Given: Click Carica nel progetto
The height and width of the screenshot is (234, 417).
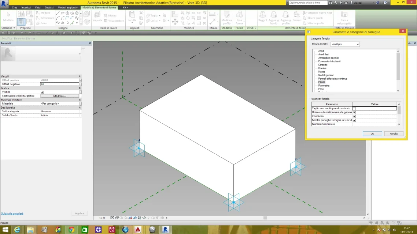Looking at the screenshot, I should coord(344,18).
